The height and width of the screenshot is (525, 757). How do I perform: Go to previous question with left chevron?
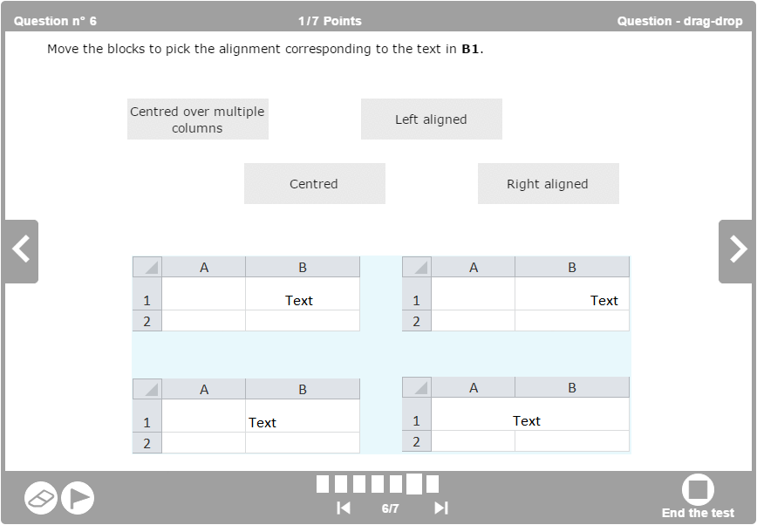(21, 250)
